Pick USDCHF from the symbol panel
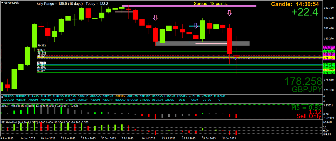336x141 pixels. tap(170, 96)
